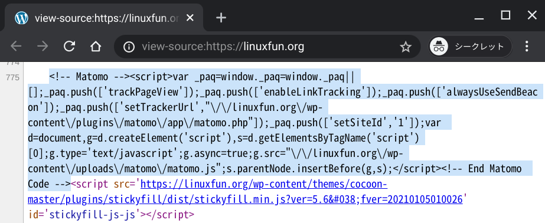Go forward to next page
The height and width of the screenshot is (223, 545).
tap(43, 46)
